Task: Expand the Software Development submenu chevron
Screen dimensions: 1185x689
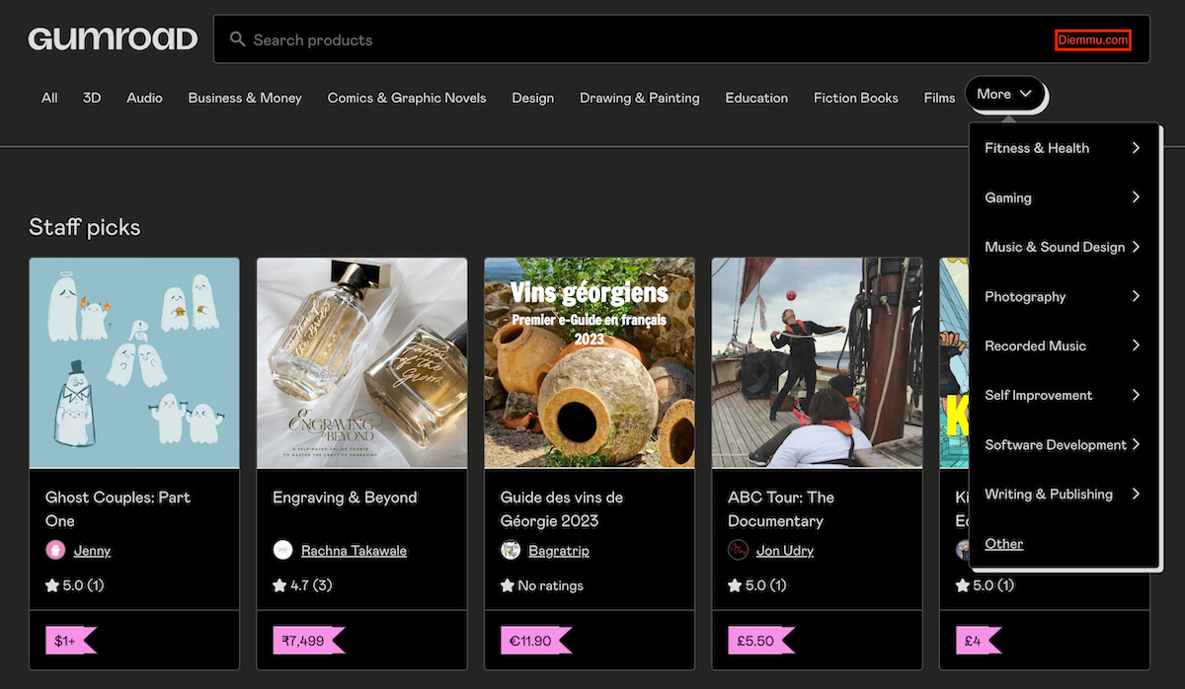Action: [x=1136, y=444]
